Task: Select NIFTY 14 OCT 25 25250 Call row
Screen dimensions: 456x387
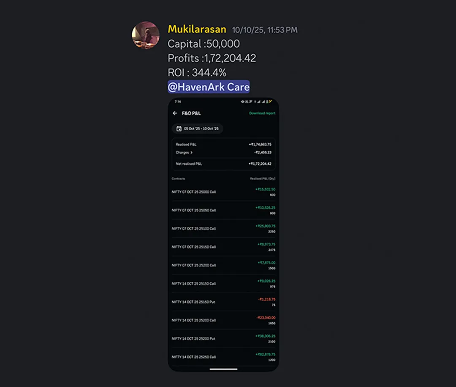Action: click(x=223, y=357)
